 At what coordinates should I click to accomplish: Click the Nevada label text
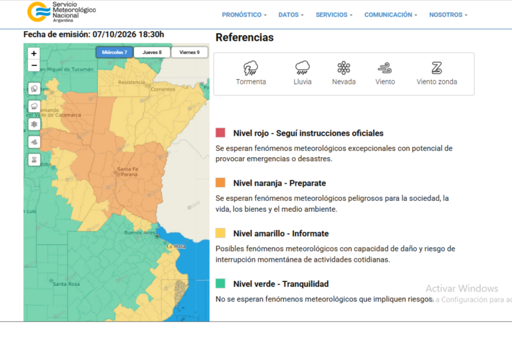[x=344, y=82]
